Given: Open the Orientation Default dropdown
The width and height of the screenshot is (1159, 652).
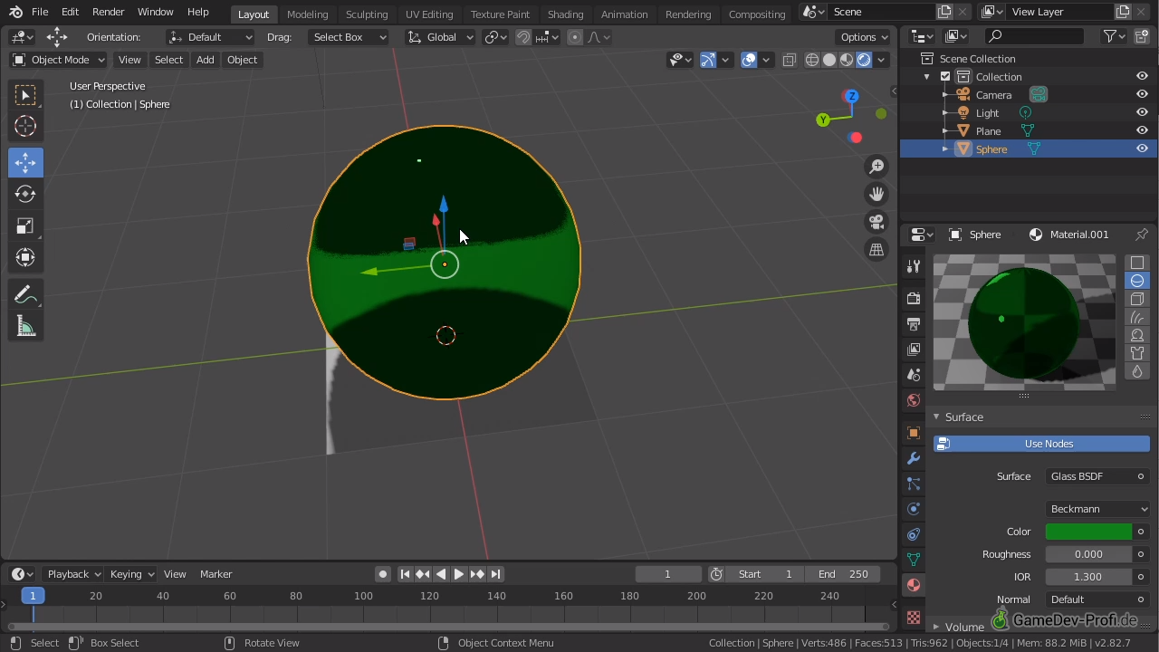Looking at the screenshot, I should [x=211, y=37].
